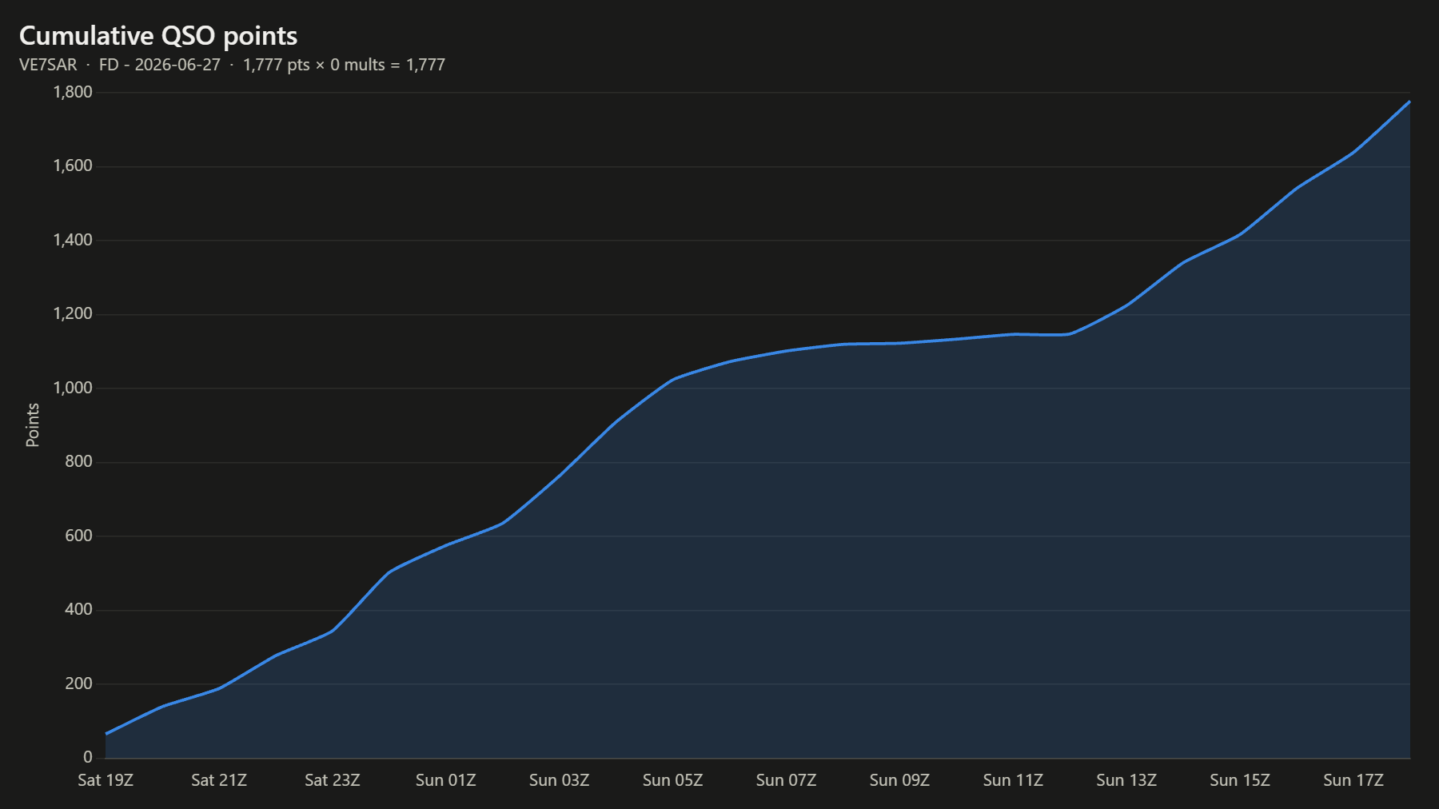Click the 'Sun 11Z' x-axis label

[1014, 780]
